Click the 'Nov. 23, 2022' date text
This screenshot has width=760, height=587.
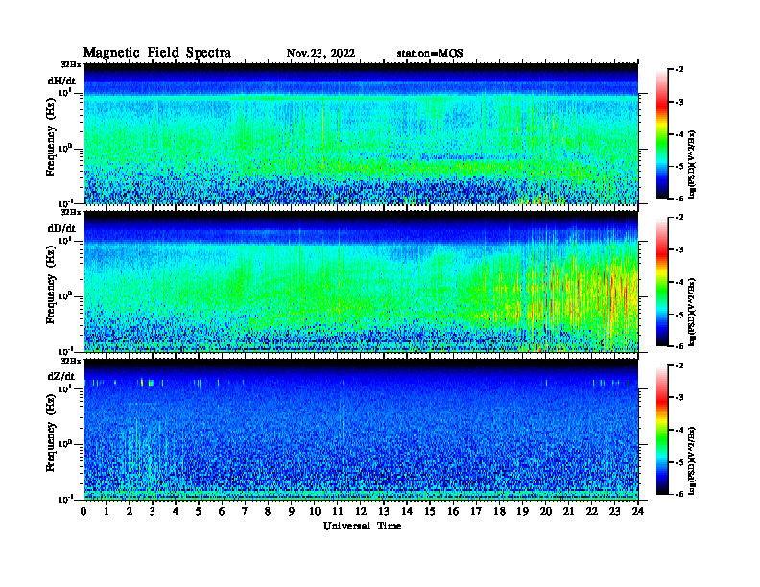tap(321, 54)
